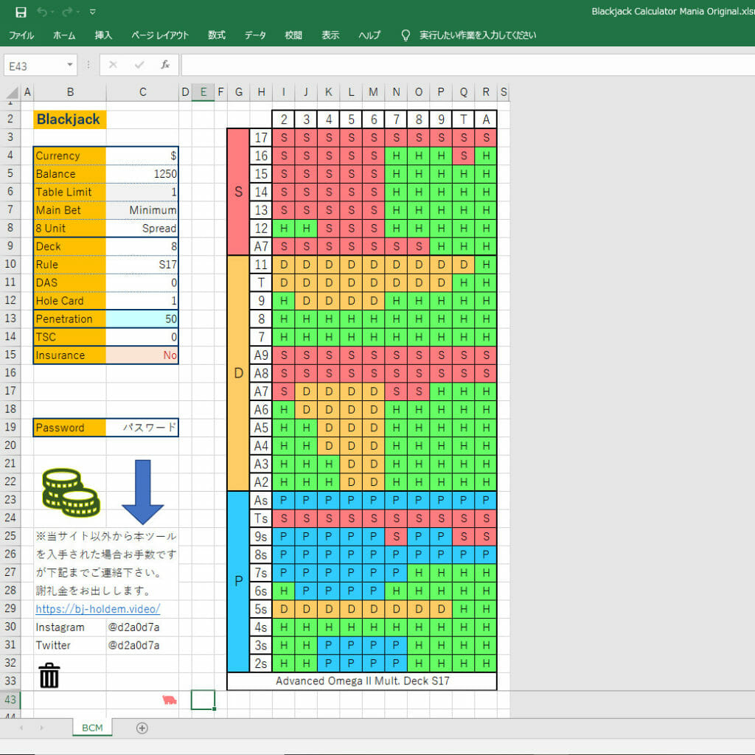
Task: Click the pink pig graphic near row 43
Action: tap(170, 700)
